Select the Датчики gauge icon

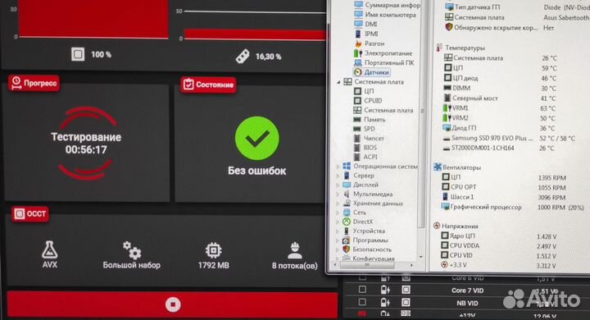358,72
